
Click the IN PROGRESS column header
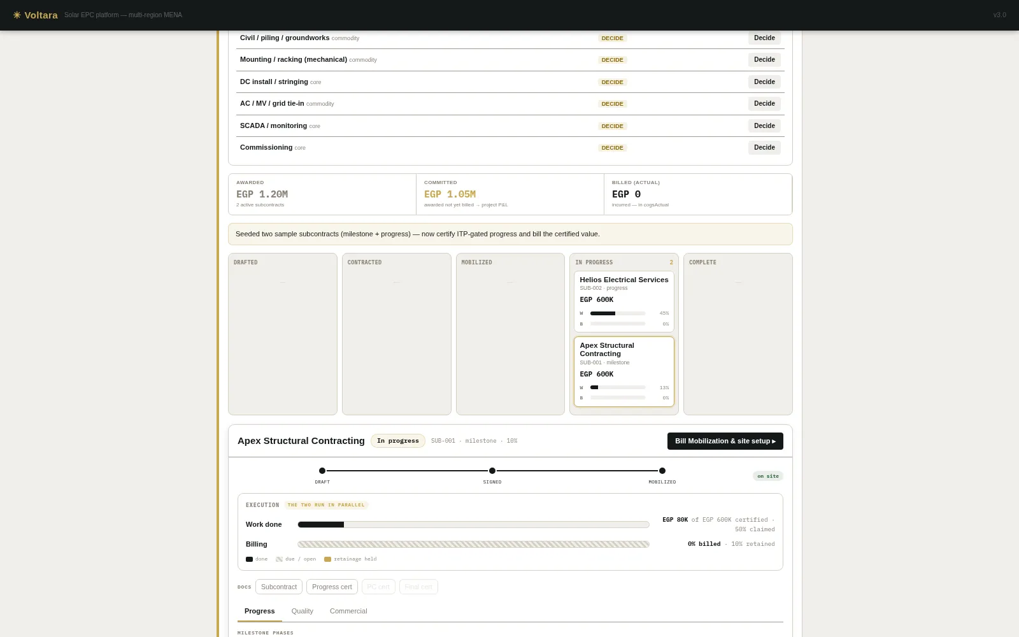click(594, 262)
